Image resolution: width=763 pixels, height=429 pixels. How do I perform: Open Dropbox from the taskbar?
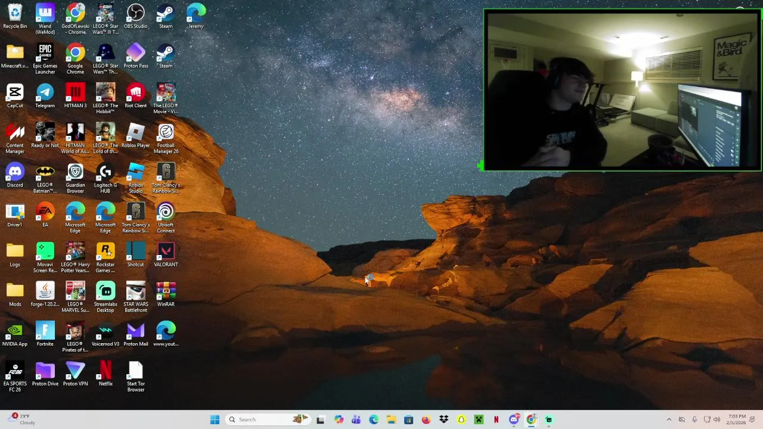click(443, 419)
